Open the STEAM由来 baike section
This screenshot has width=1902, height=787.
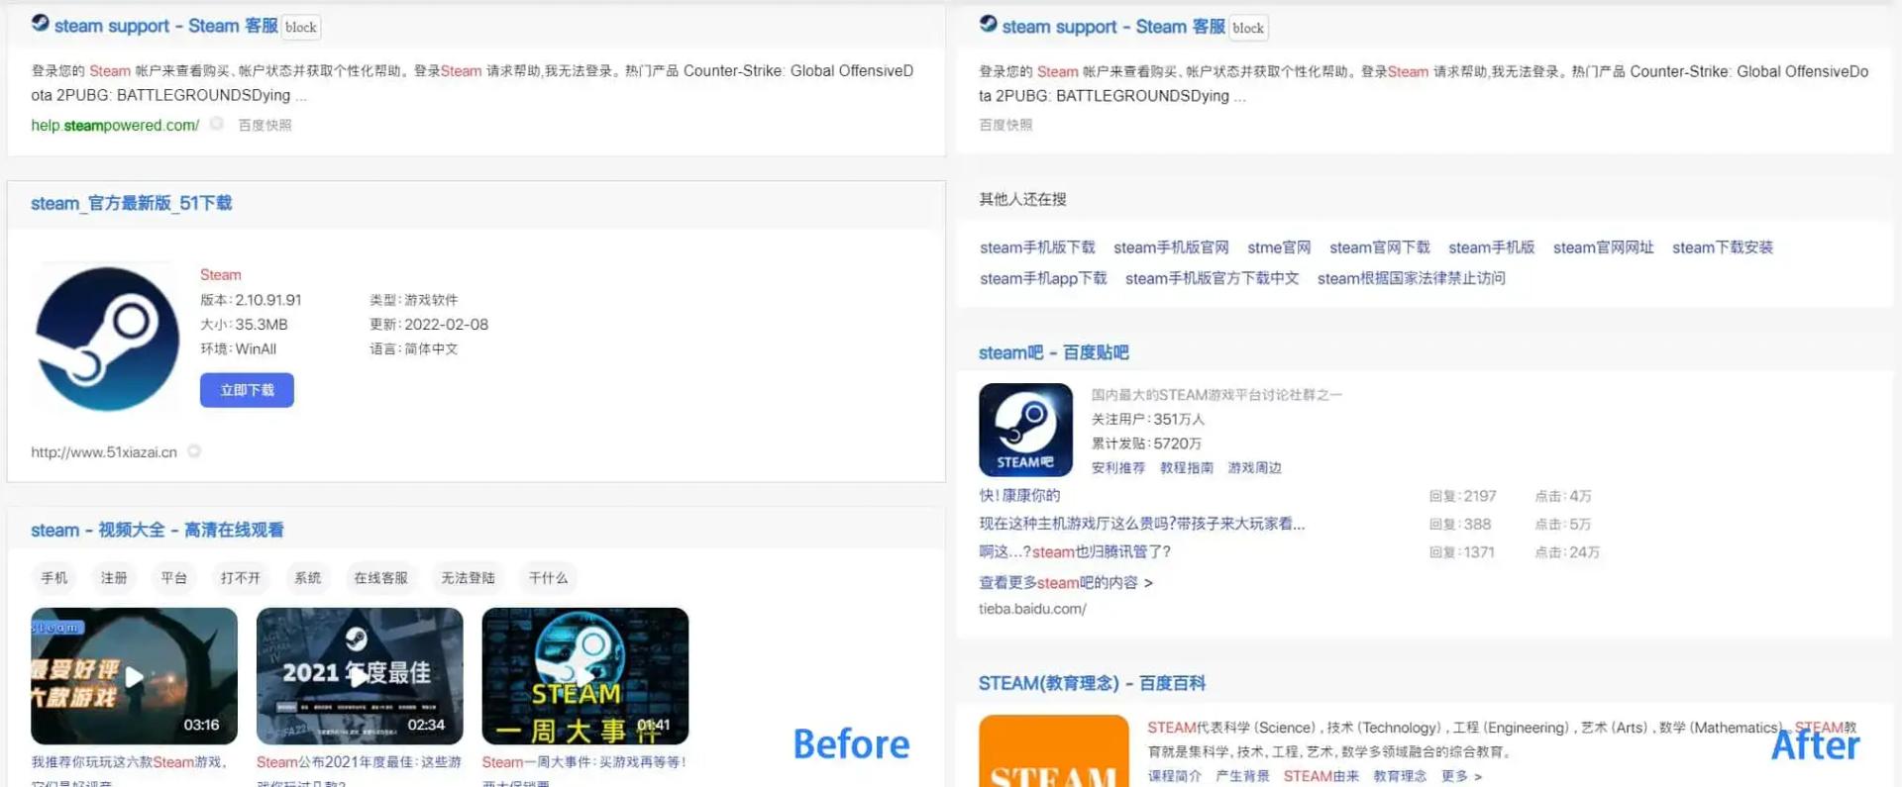(x=1321, y=776)
